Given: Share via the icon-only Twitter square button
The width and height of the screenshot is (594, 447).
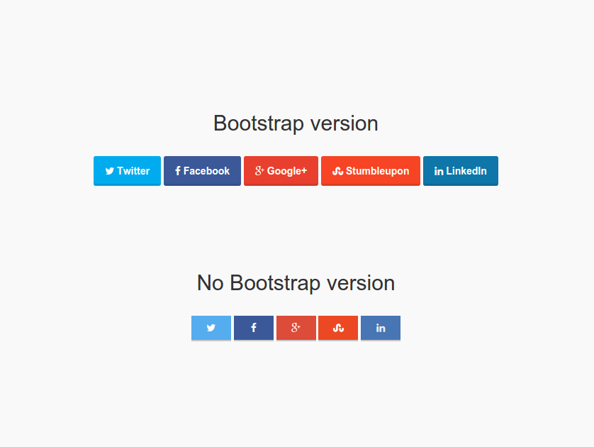Looking at the screenshot, I should click(x=211, y=328).
